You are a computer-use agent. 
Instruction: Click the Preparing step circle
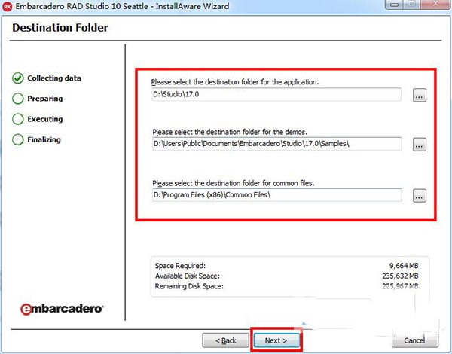pyautogui.click(x=18, y=99)
